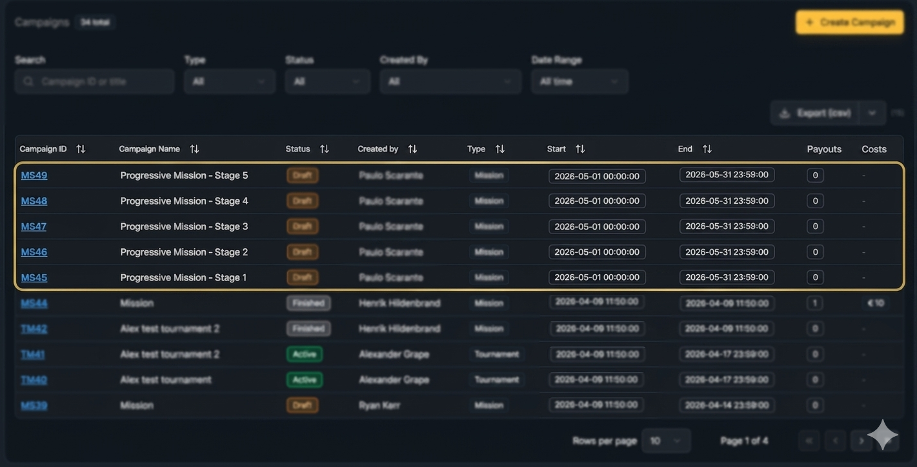The width and height of the screenshot is (917, 467).
Task: Open the Created By filter dropdown
Action: 450,81
